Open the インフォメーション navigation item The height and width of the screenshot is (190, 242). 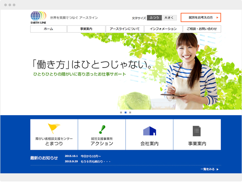(163, 29)
